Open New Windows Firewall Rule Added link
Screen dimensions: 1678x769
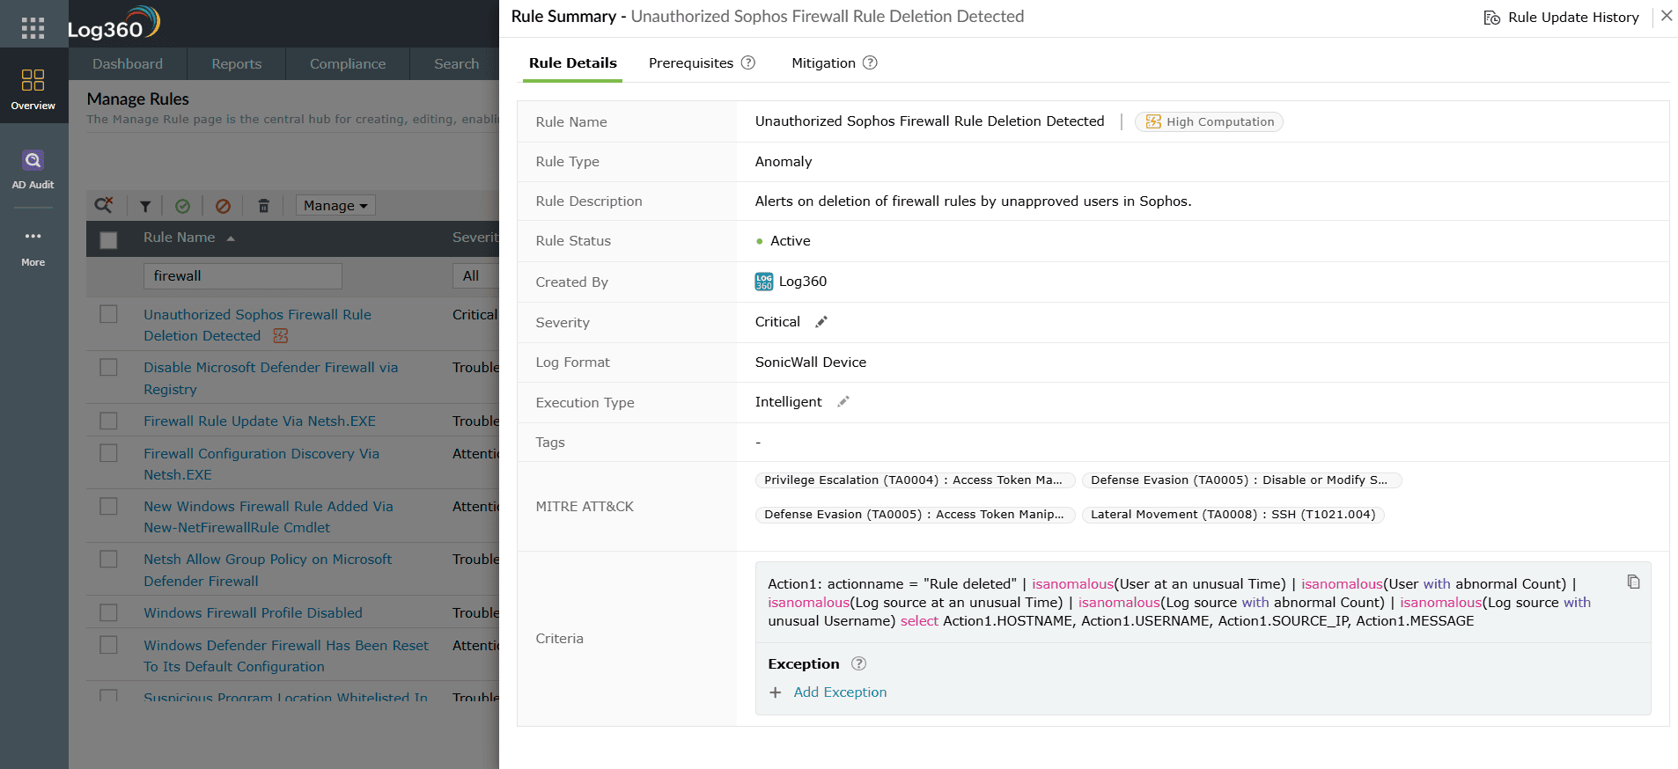click(269, 516)
